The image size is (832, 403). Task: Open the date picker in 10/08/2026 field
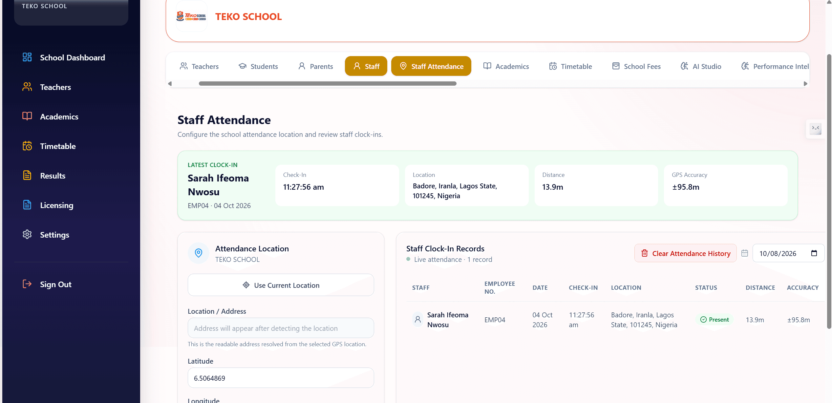coord(814,253)
